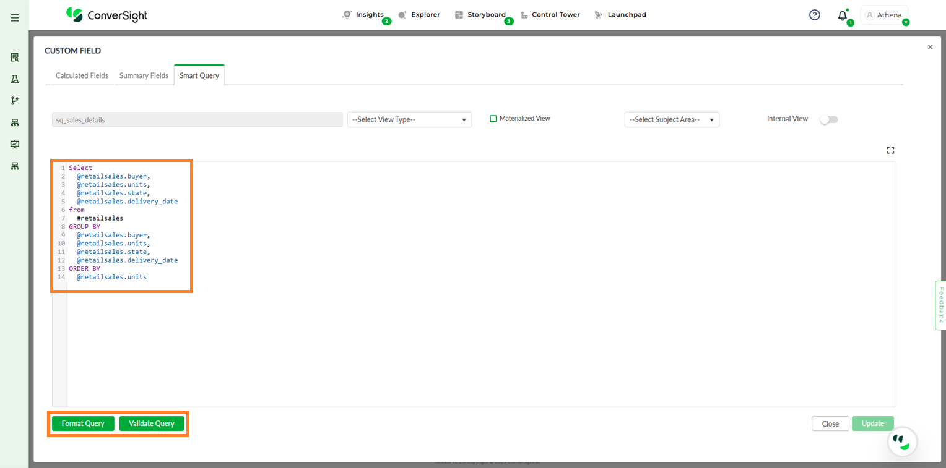This screenshot has width=946, height=468.
Task: Click the #retailsales text on line 7
Action: tap(100, 218)
